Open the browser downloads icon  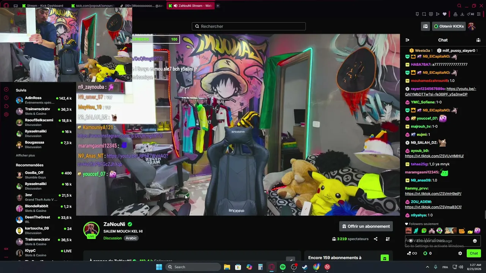click(x=462, y=14)
